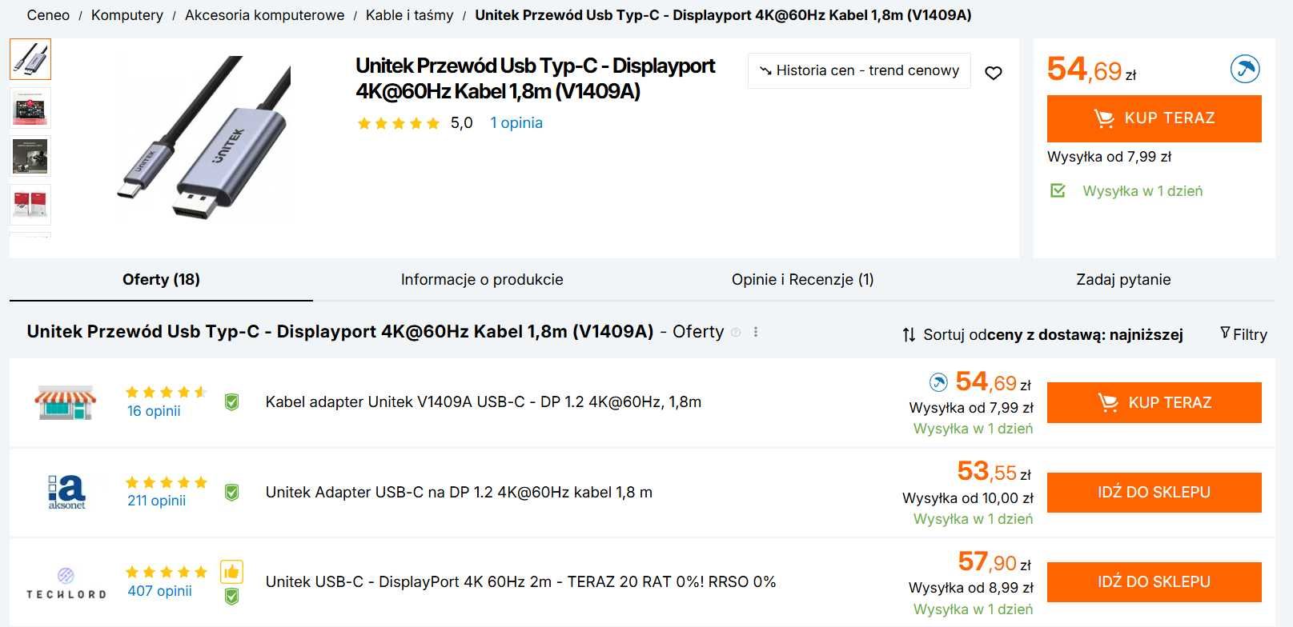Screen dimensions: 1293x627
Task: Click the green shield badge in the Techlord row
Action: pos(231,596)
